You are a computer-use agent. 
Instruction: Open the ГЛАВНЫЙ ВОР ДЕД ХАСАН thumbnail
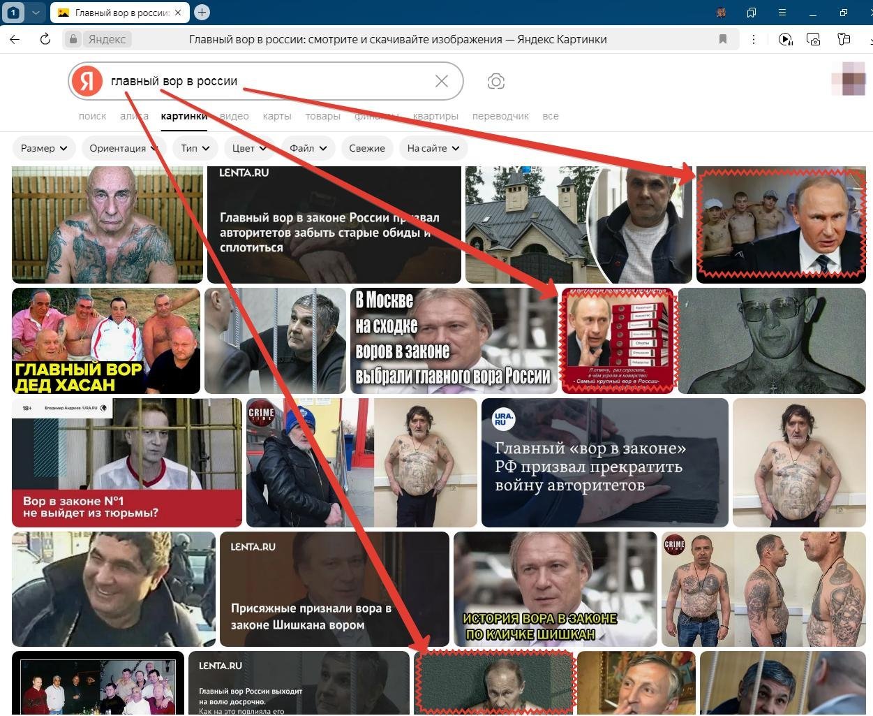pos(106,341)
